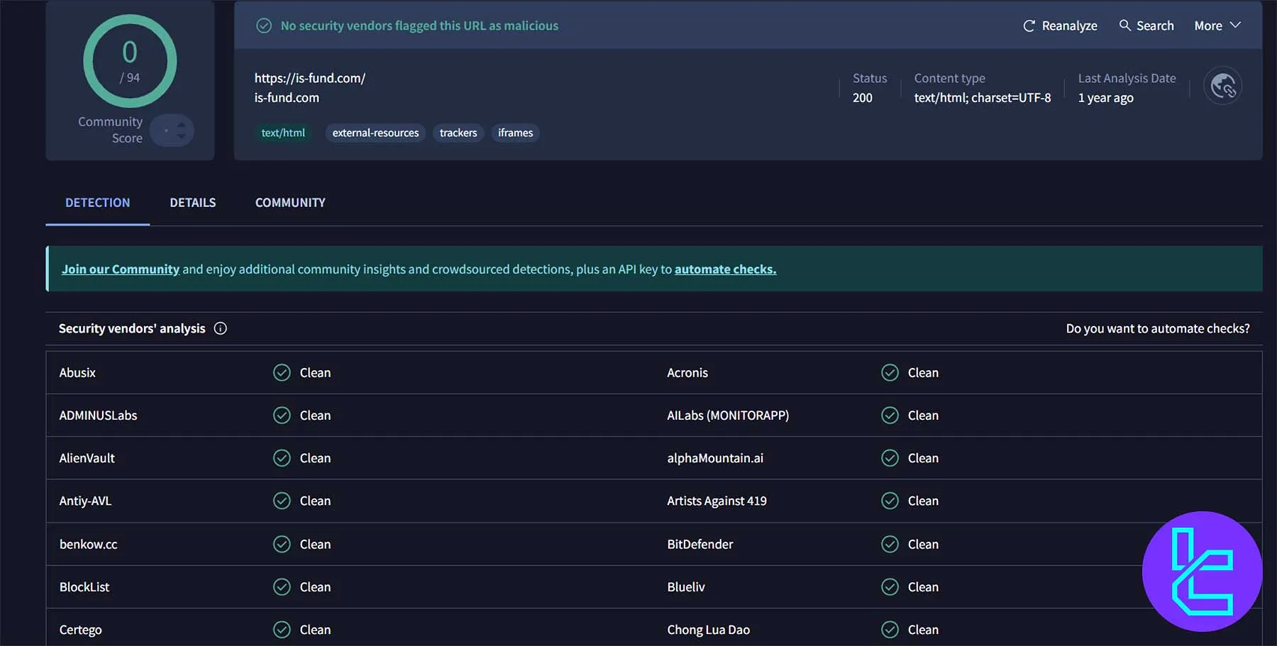
Task: Open Search using the magnifier icon
Action: (x=1124, y=25)
